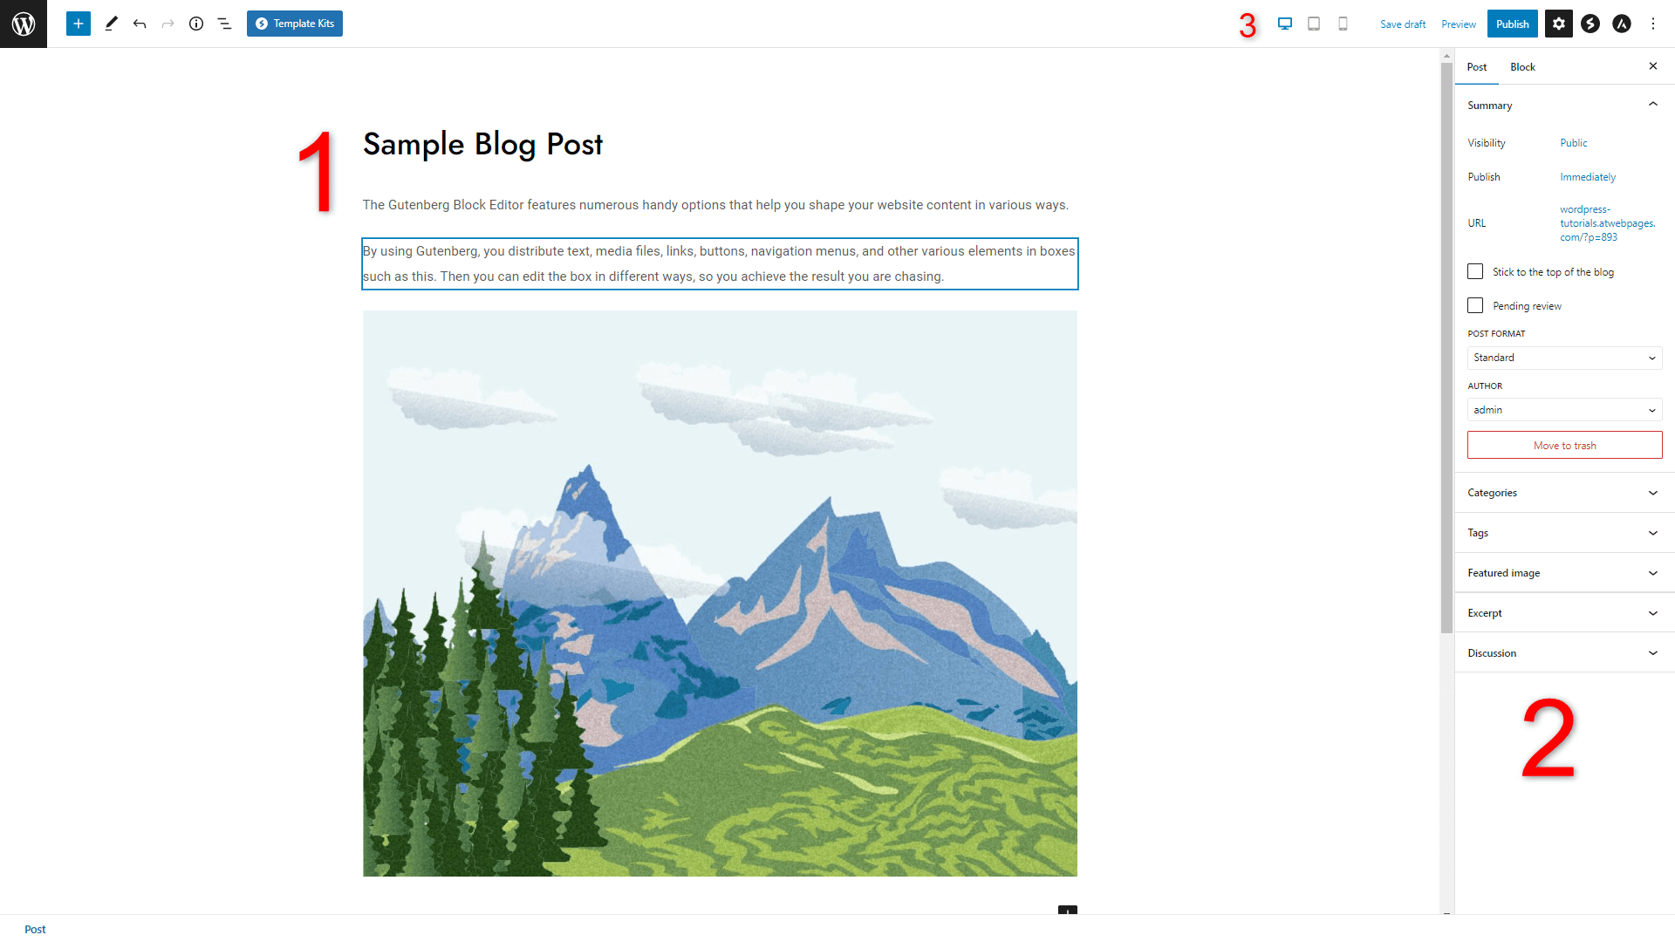Select Post Format dropdown

1563,357
